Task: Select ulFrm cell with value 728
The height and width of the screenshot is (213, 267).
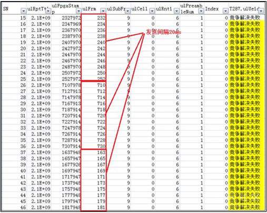Action: coord(101,140)
